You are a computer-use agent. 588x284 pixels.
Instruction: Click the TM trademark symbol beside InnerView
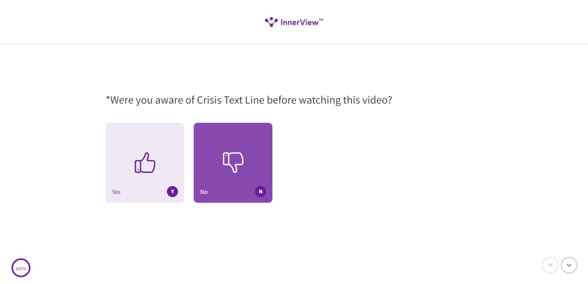pos(321,20)
